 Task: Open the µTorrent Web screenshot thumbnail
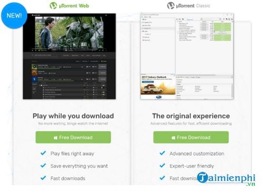69,56
